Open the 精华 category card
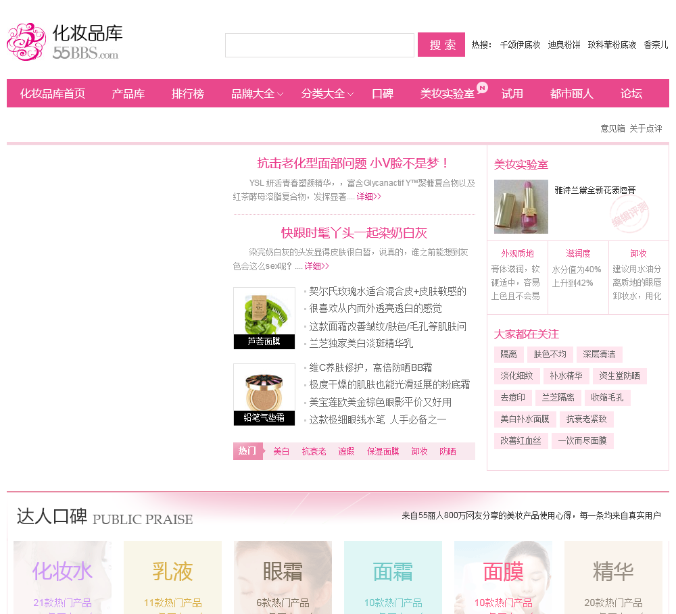Screen dimensions: 676x614 coord(613,578)
